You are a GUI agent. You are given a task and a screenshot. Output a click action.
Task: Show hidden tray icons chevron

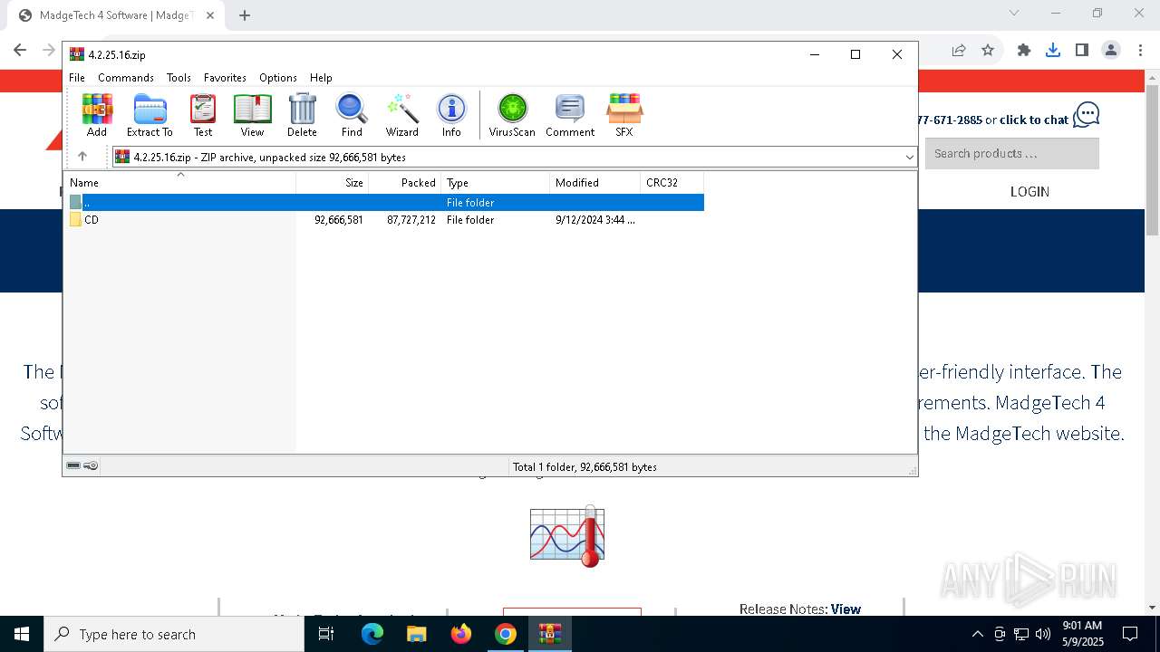977,634
